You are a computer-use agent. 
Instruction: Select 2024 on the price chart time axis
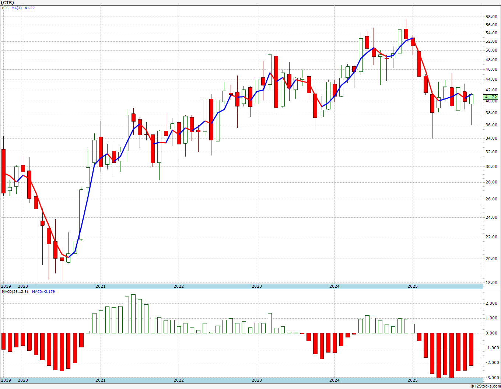pos(334,286)
